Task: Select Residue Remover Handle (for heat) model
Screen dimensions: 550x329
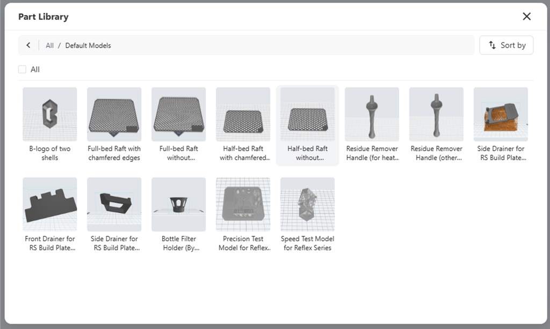Action: (372, 114)
